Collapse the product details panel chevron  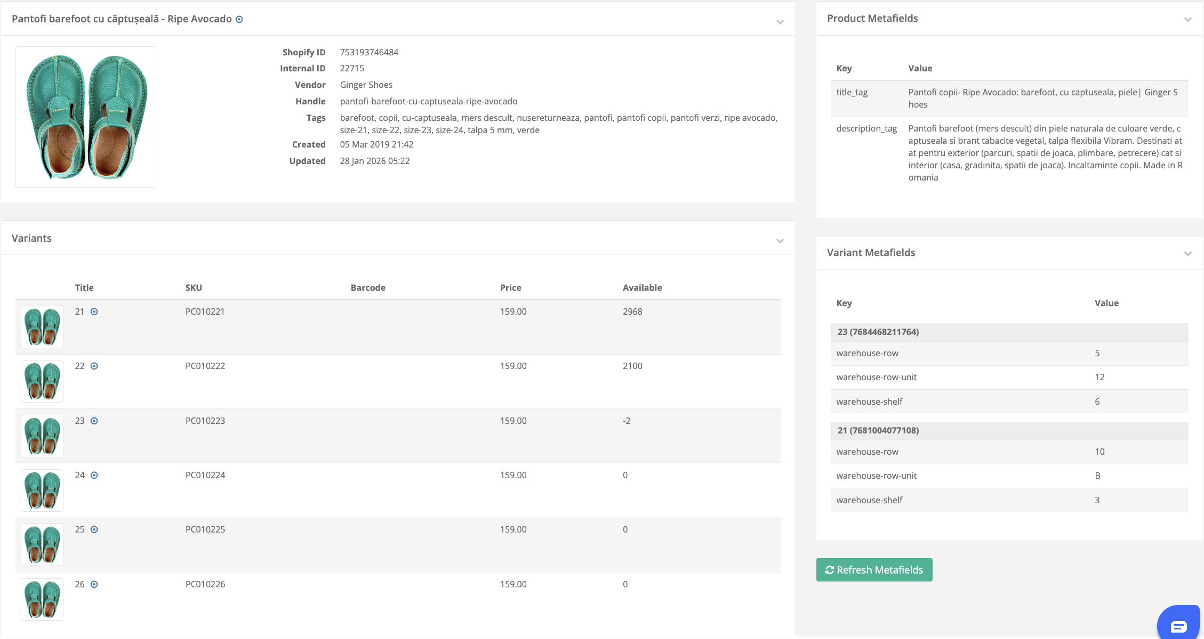coord(780,22)
